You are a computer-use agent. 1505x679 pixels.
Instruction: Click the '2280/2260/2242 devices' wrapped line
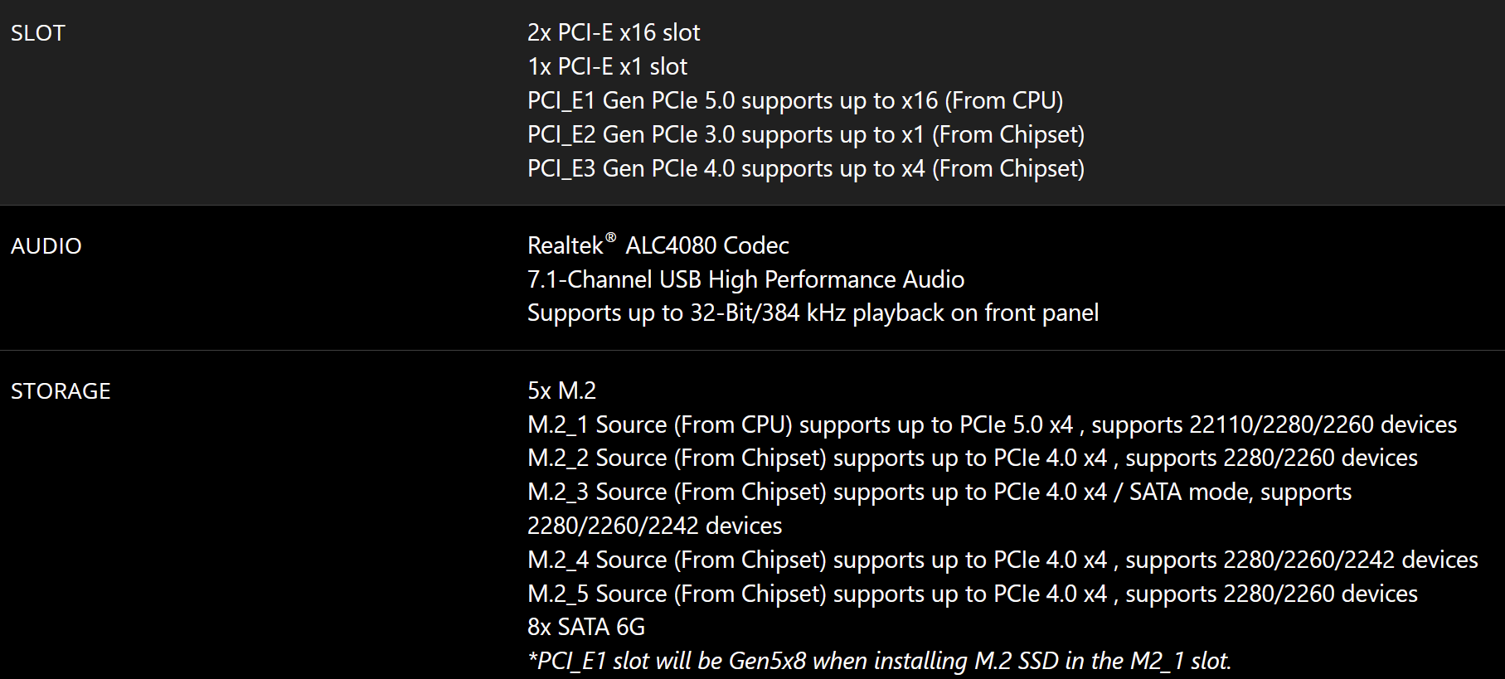[654, 526]
